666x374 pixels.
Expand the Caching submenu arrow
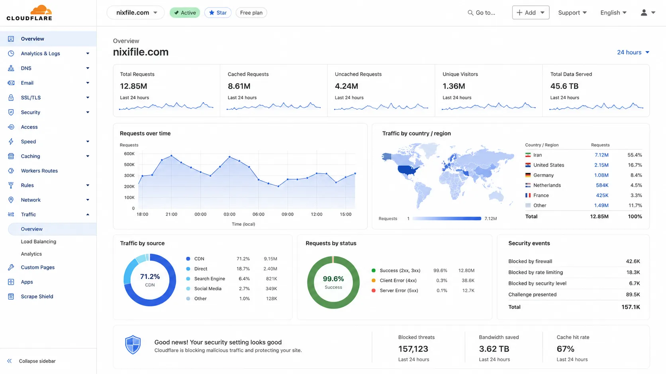click(x=88, y=156)
